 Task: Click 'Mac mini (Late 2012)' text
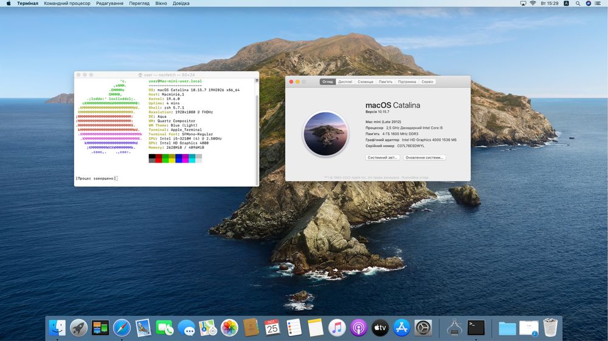tap(383, 121)
